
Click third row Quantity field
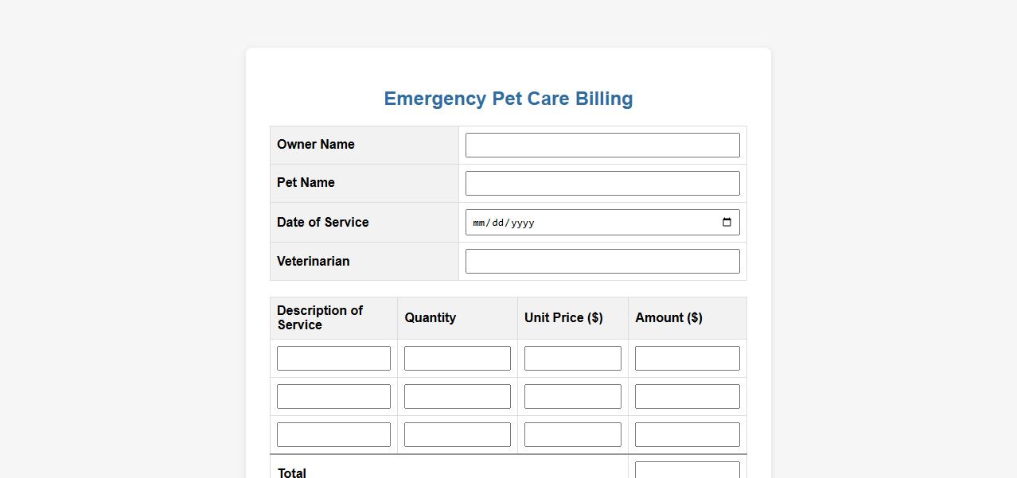click(x=458, y=435)
